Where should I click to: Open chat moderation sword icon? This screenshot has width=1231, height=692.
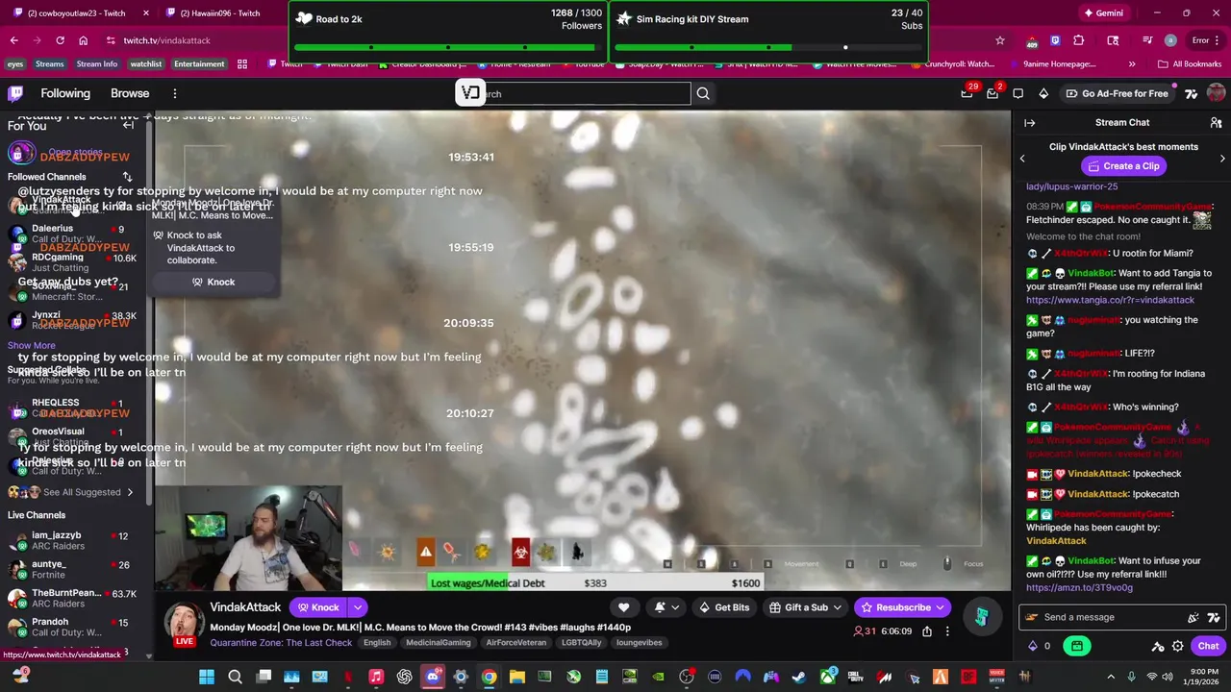click(x=1158, y=646)
